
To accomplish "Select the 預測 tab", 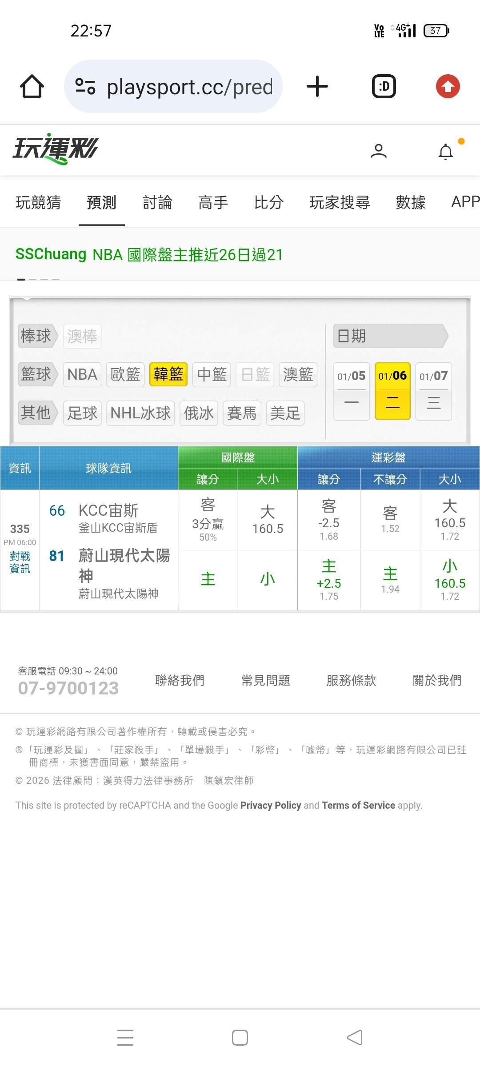I will pyautogui.click(x=101, y=202).
